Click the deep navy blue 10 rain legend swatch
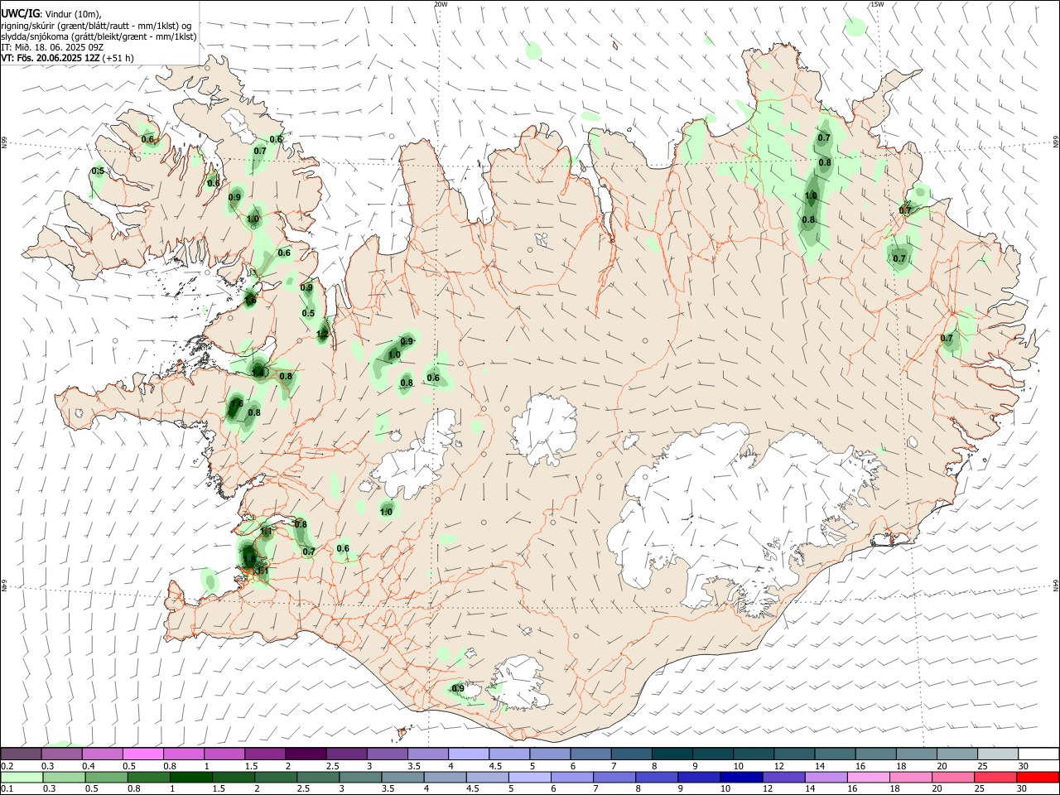The height and width of the screenshot is (795, 1060). click(x=741, y=777)
